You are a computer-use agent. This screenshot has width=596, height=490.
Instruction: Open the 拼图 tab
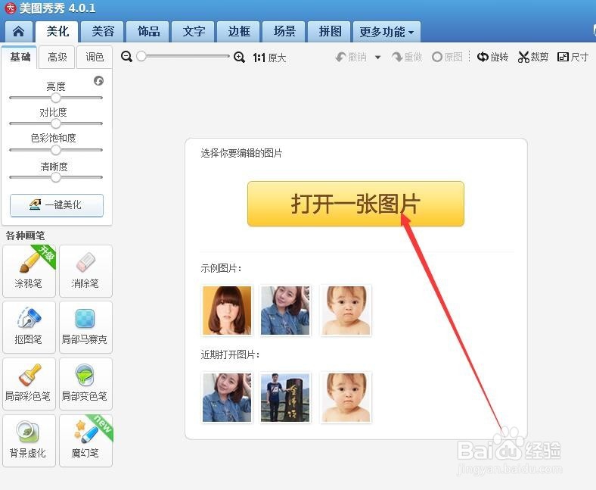coord(330,32)
